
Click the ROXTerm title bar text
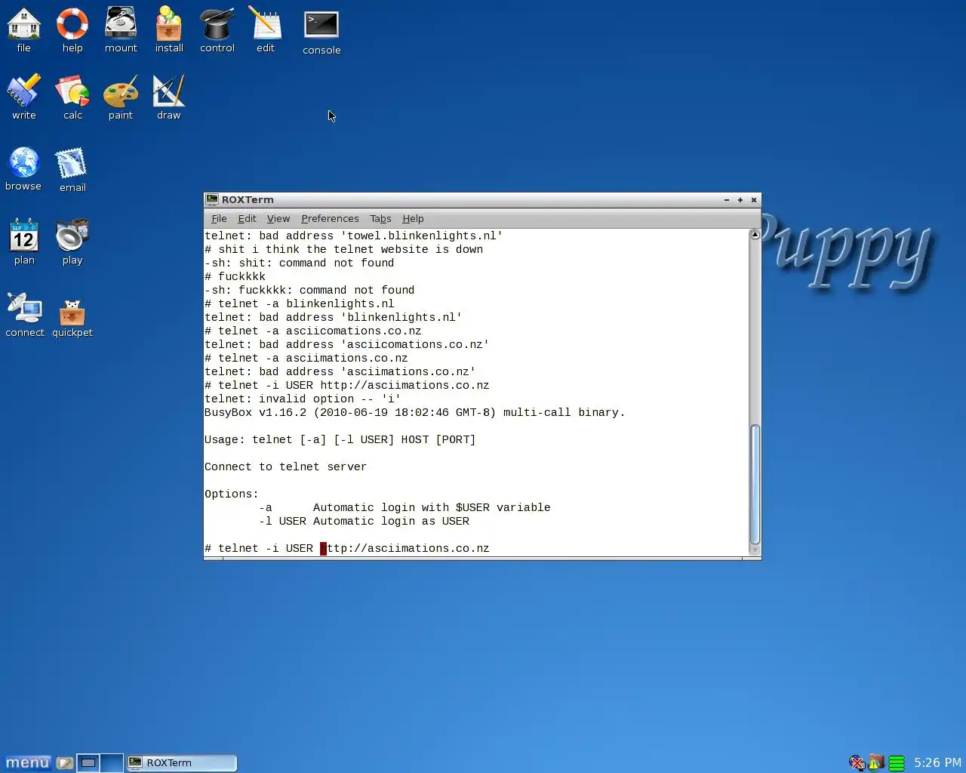pyautogui.click(x=248, y=200)
